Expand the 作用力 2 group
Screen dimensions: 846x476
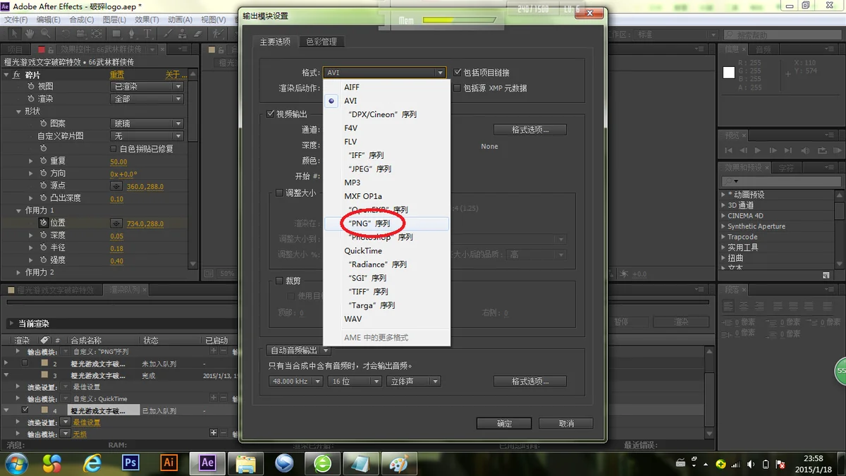(x=19, y=272)
